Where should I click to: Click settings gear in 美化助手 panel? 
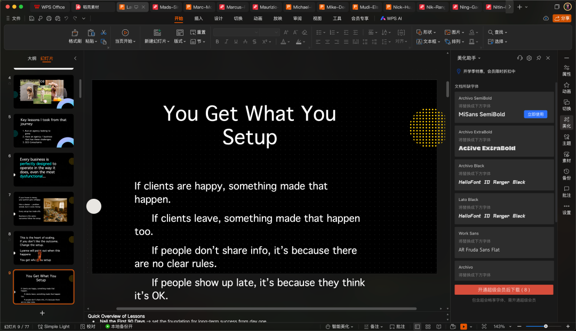coord(529,58)
